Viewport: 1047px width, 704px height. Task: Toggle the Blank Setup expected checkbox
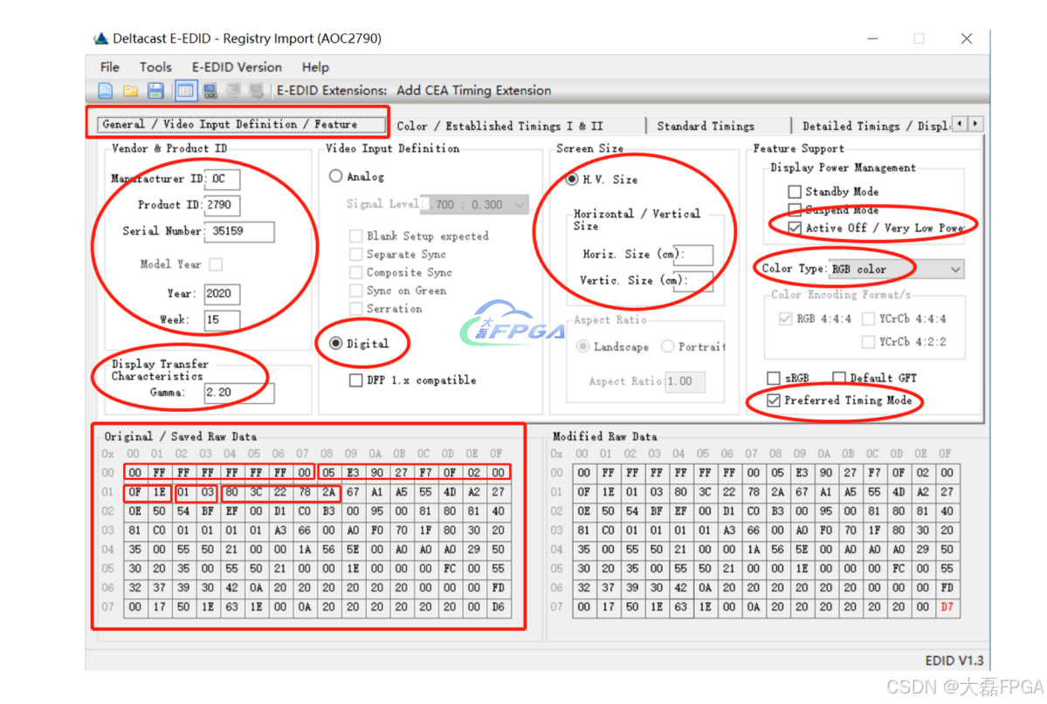pyautogui.click(x=356, y=236)
